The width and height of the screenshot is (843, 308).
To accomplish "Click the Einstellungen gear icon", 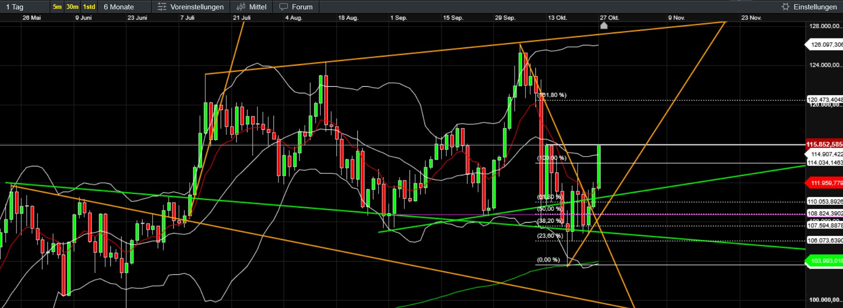I will 785,7.
